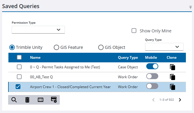Check the Show Only Mine checkbox
The image size is (194, 113).
[134, 31]
